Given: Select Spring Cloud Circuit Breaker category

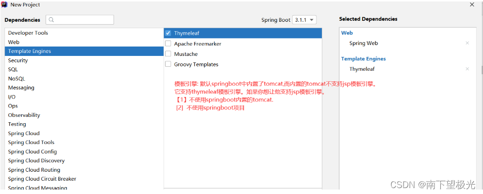Looking at the screenshot, I should (84, 179).
